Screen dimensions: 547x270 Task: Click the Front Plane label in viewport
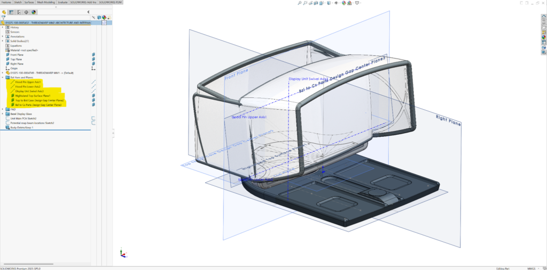(237, 74)
